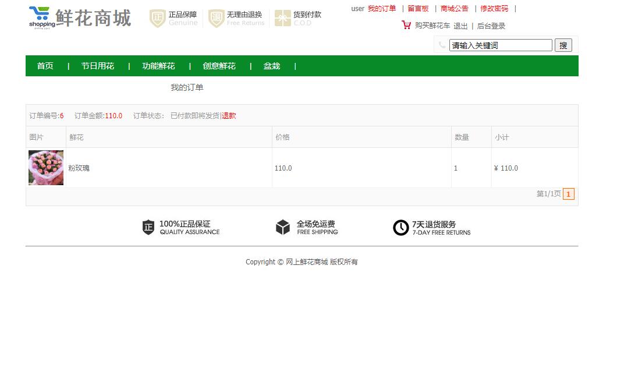Click the 粉玫瑰 pink rose thumbnail
This screenshot has height=382, width=617.
point(45,168)
